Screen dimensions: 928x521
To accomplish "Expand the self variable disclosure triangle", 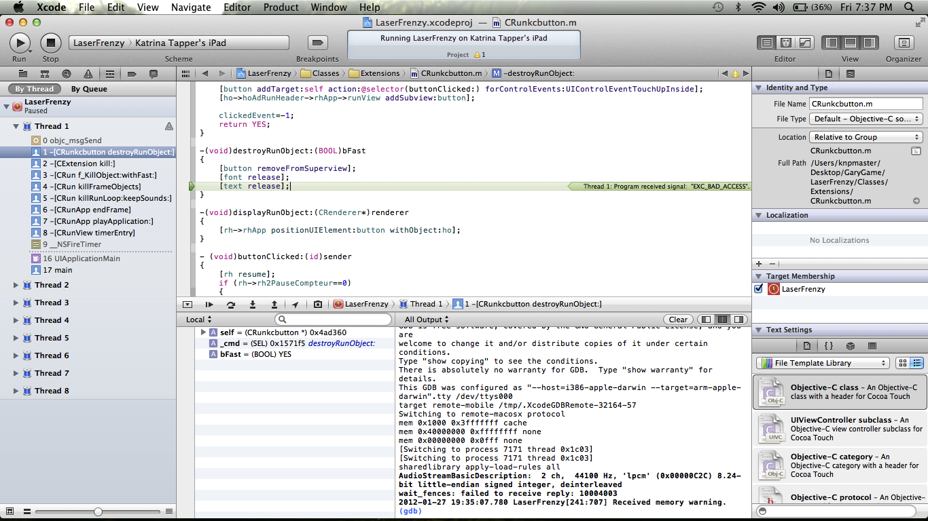I will tap(203, 332).
